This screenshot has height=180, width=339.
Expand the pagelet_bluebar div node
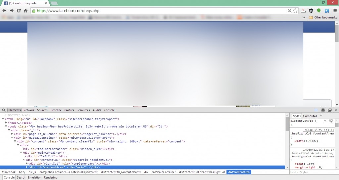pos(12,134)
